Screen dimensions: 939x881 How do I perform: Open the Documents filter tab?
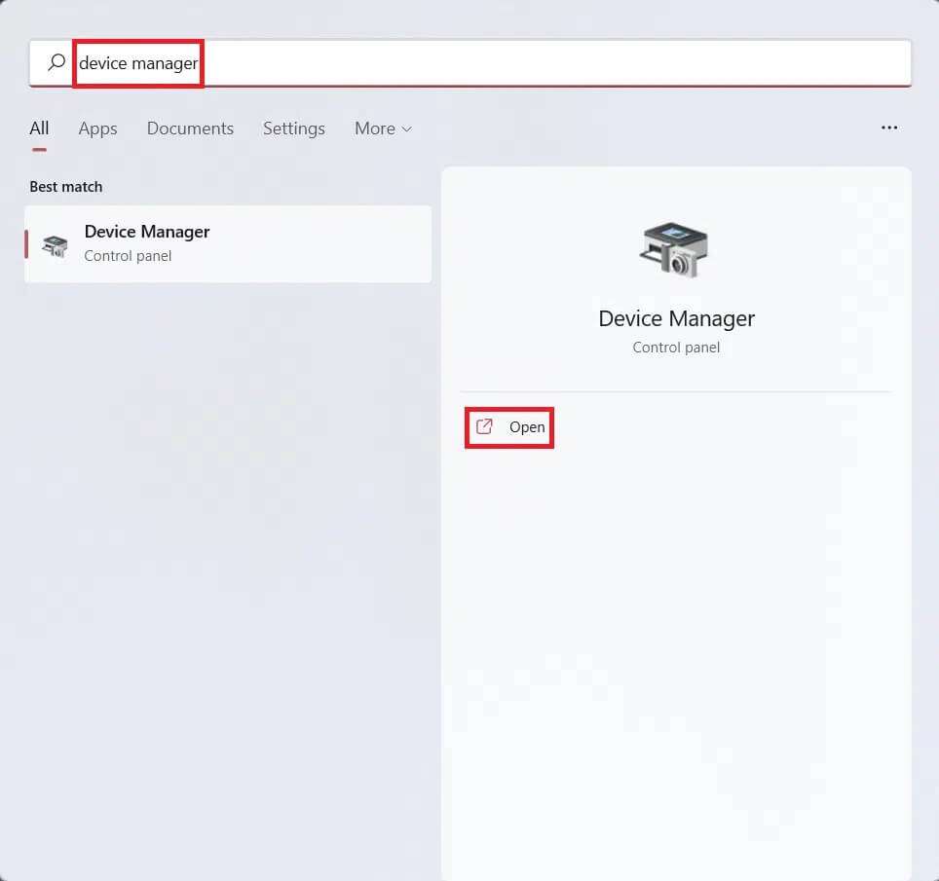click(190, 128)
